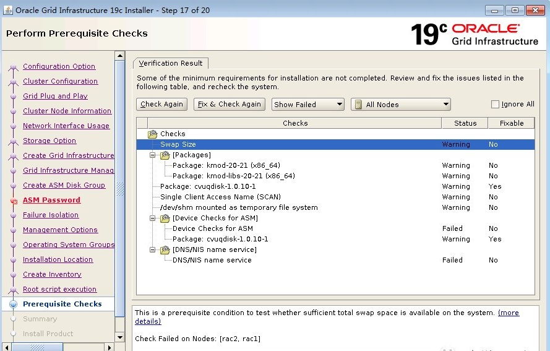550x351 pixels.
Task: Collapse the [Packages] tree node
Action: point(153,155)
